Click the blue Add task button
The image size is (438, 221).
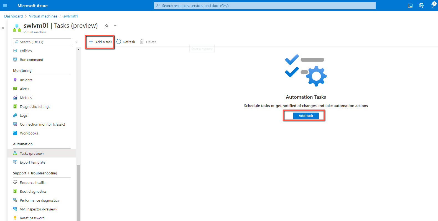(x=306, y=116)
